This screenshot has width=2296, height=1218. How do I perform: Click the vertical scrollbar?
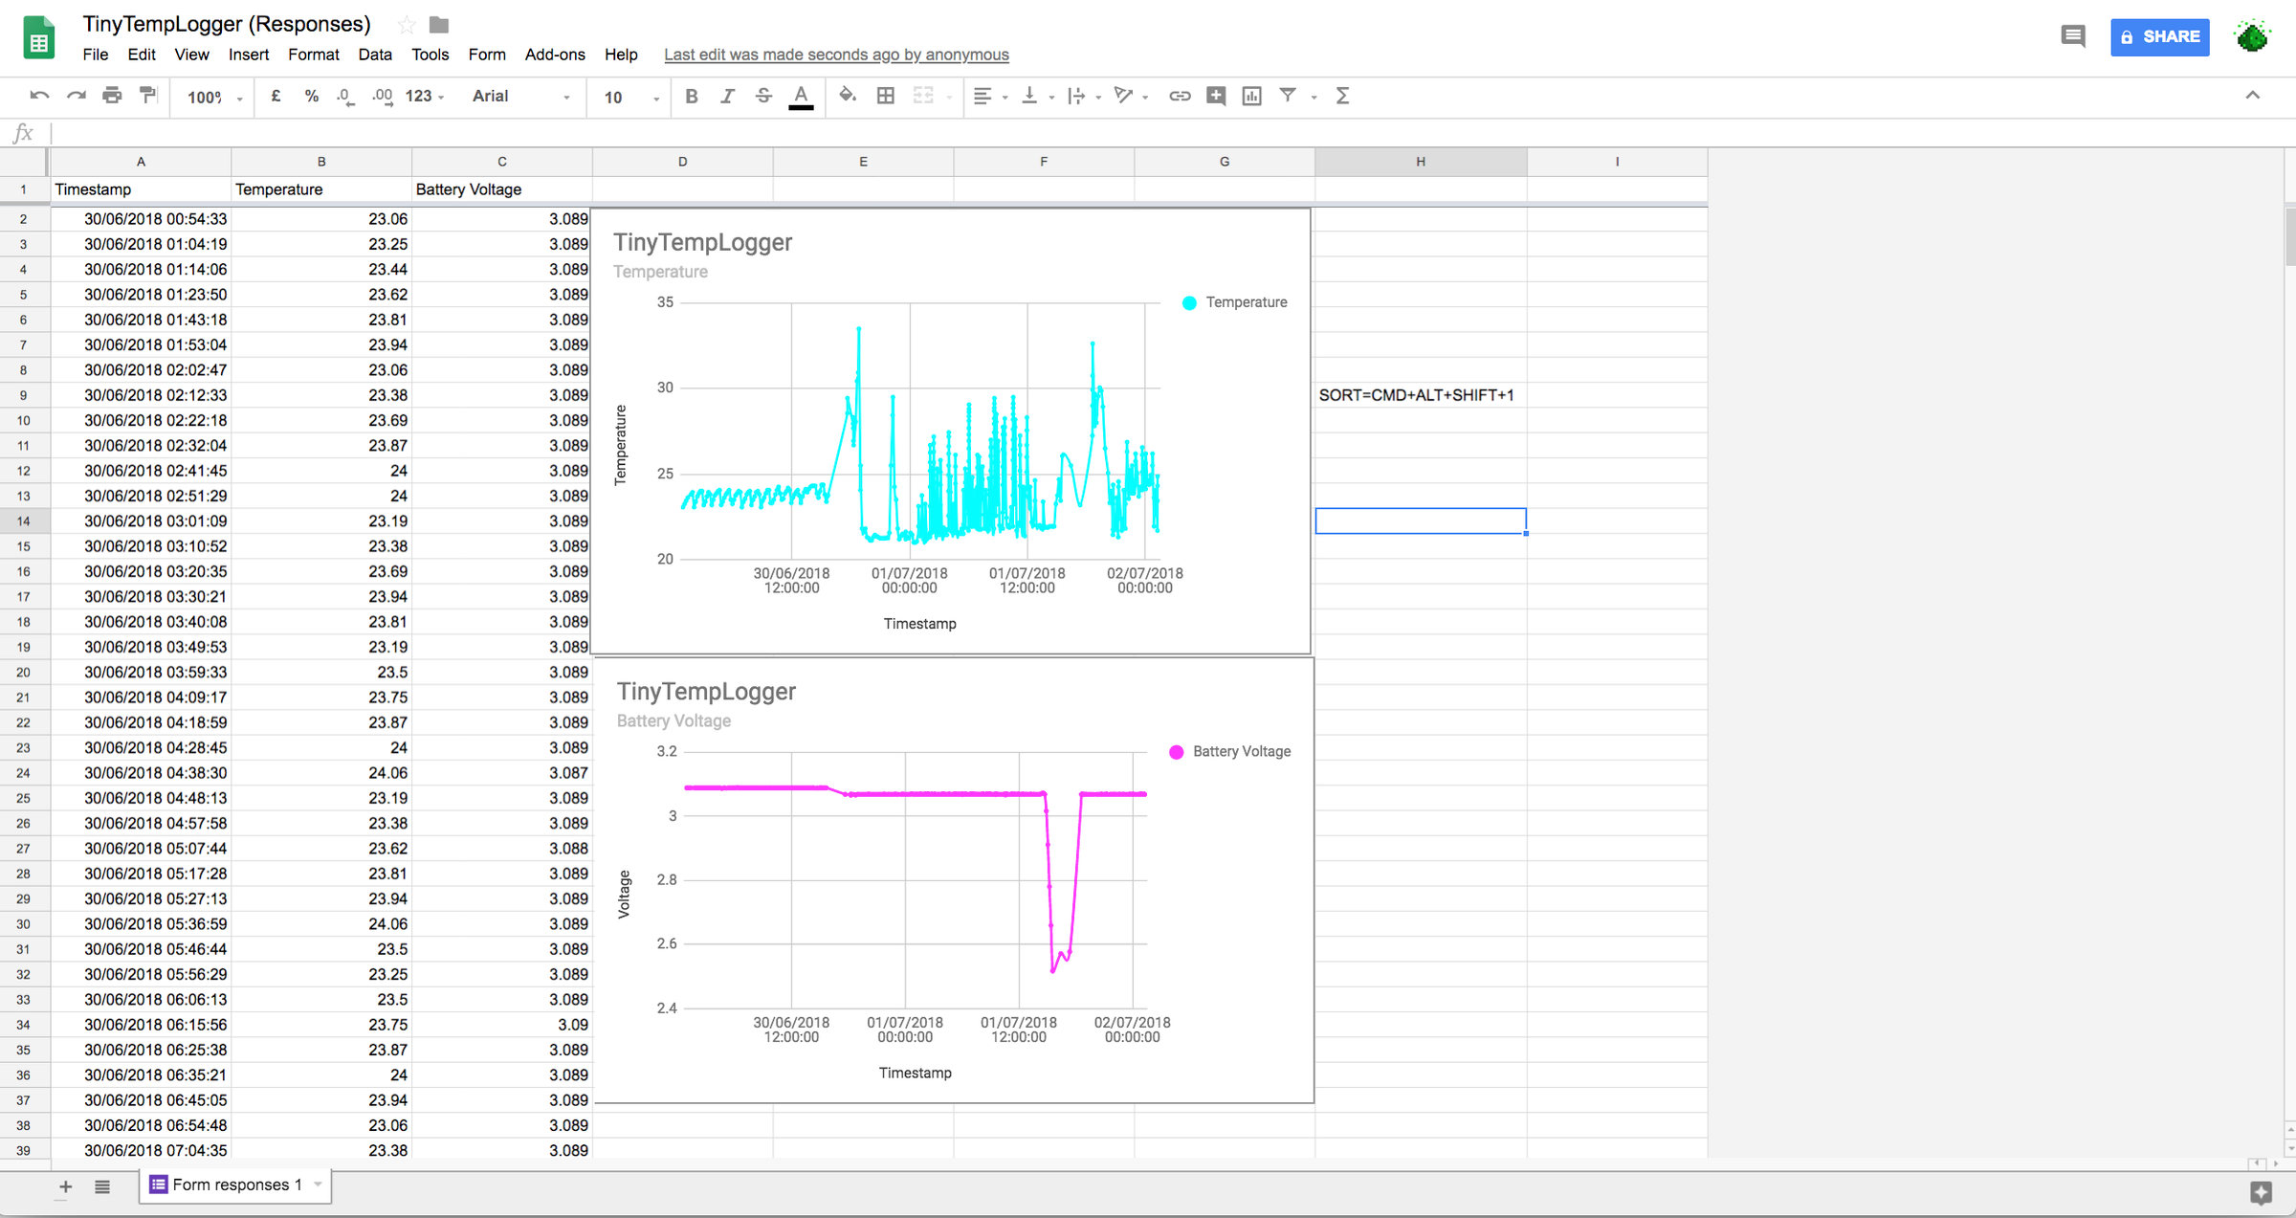coord(2289,235)
